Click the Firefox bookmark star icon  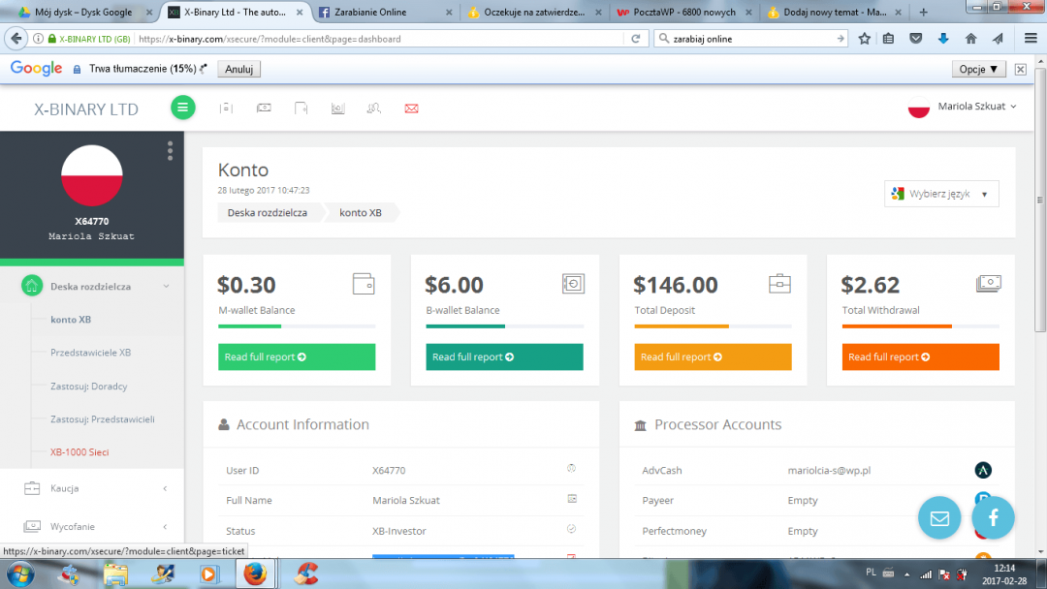coord(864,39)
